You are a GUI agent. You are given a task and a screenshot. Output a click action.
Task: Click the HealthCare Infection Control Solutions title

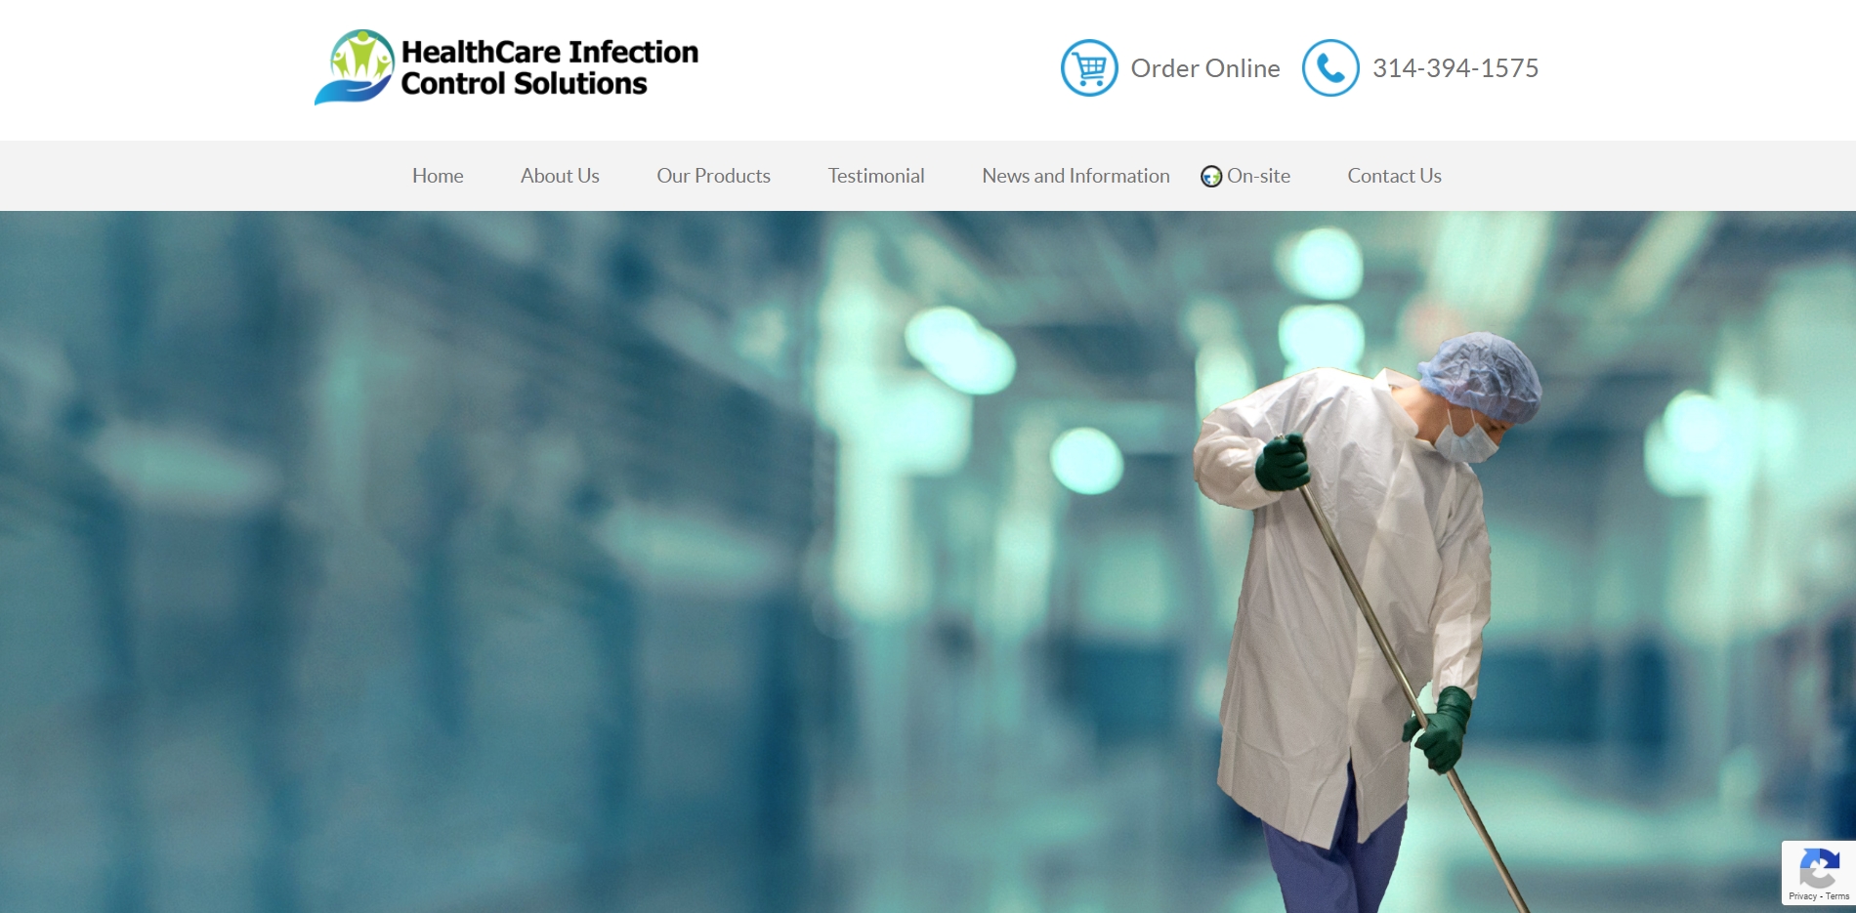(x=549, y=67)
